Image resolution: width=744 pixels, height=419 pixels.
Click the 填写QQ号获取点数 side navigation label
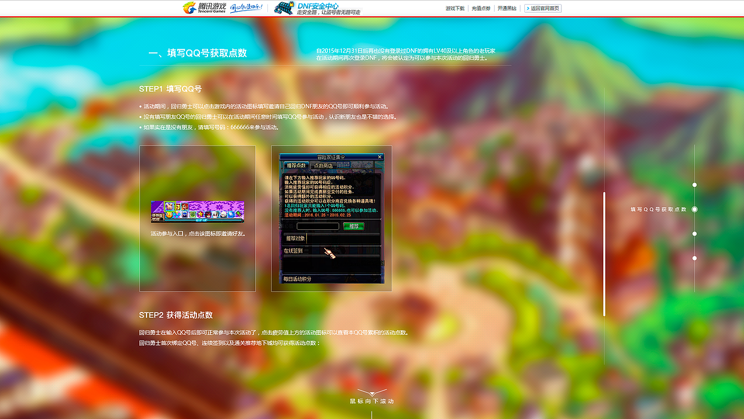pyautogui.click(x=659, y=210)
